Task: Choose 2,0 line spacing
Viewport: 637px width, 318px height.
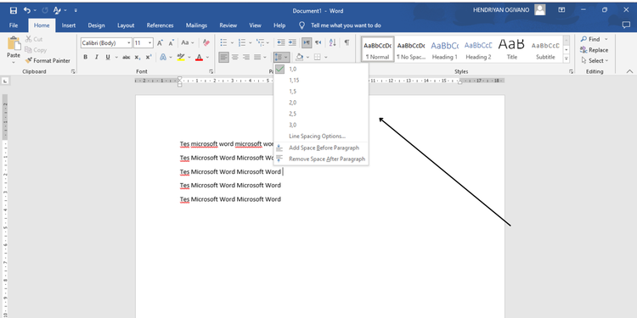Action: pos(321,103)
